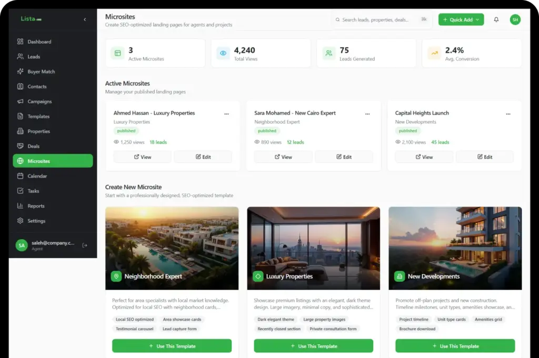Open the Quick Add dropdown
Screen dimensions: 539x358
pyautogui.click(x=461, y=19)
